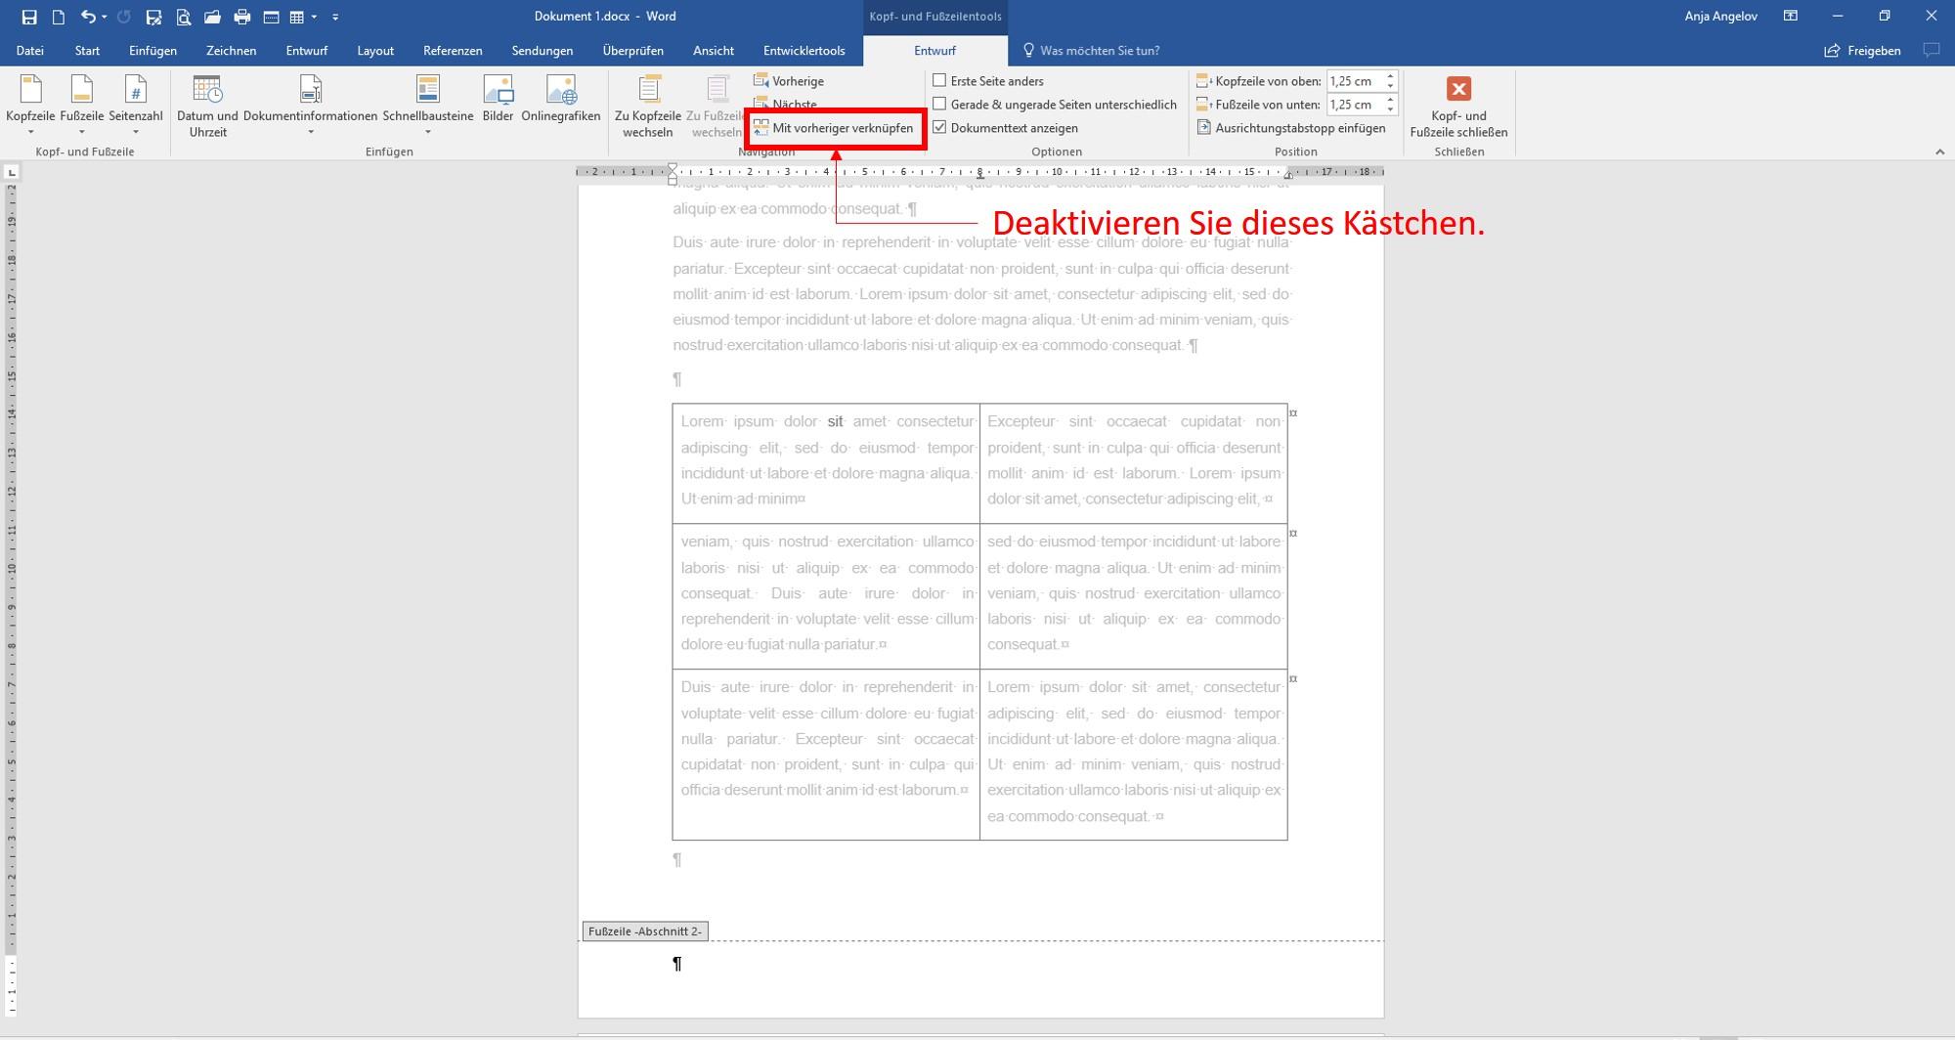Open the Fußzeile footer gallery

(82, 106)
